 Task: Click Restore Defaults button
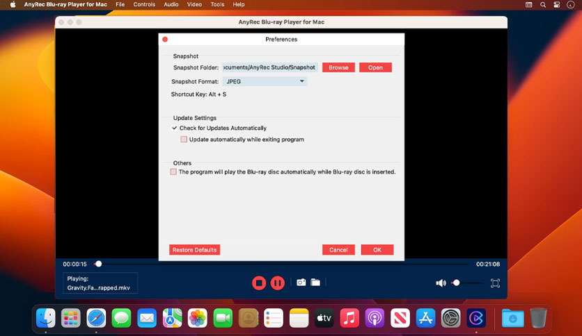coord(194,250)
